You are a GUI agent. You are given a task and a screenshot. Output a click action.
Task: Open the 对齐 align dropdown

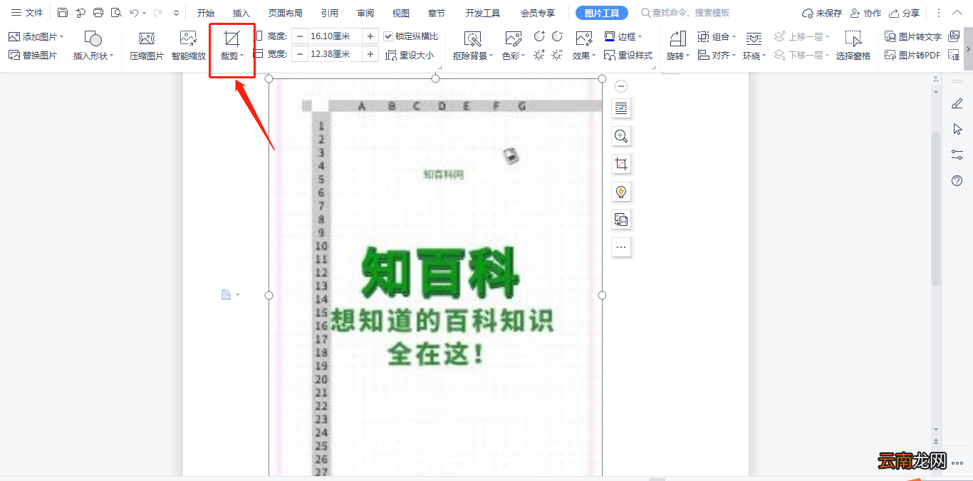coord(717,55)
